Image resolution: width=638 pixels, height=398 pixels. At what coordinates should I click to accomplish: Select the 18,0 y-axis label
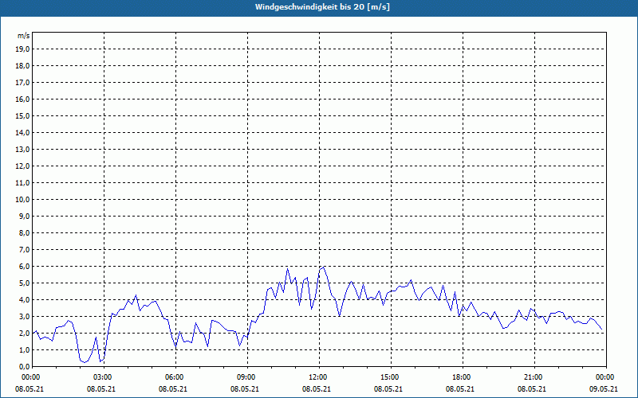pos(22,66)
